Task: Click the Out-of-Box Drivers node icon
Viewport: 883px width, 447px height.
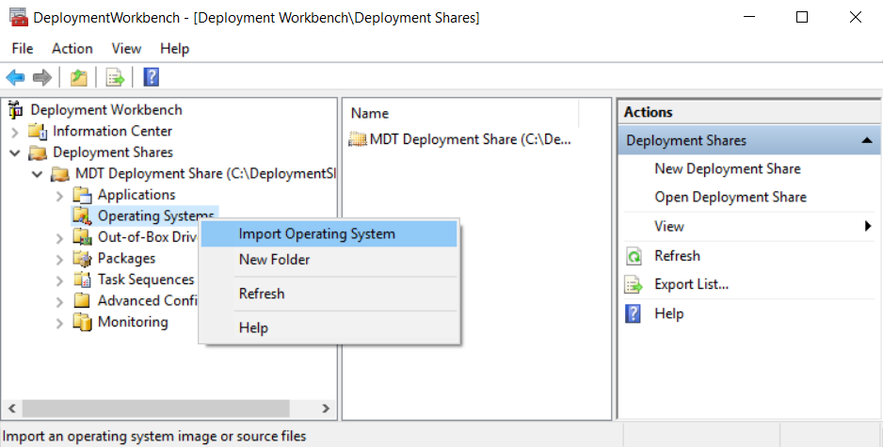Action: pyautogui.click(x=82, y=237)
